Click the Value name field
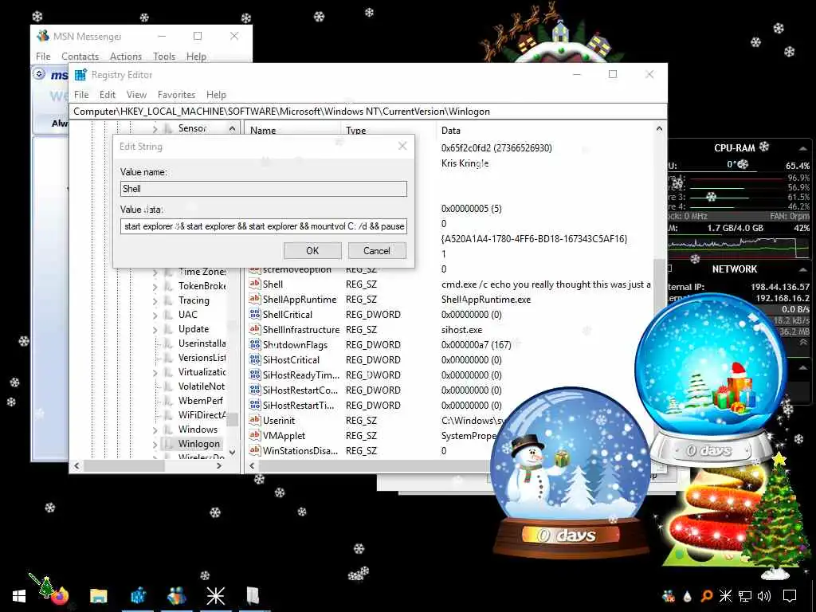816x612 pixels. 263,189
